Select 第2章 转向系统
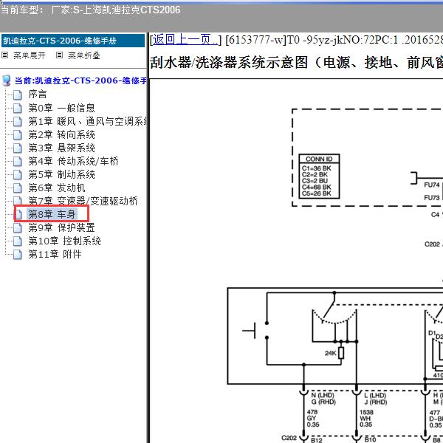This screenshot has width=443, height=443. (x=61, y=135)
